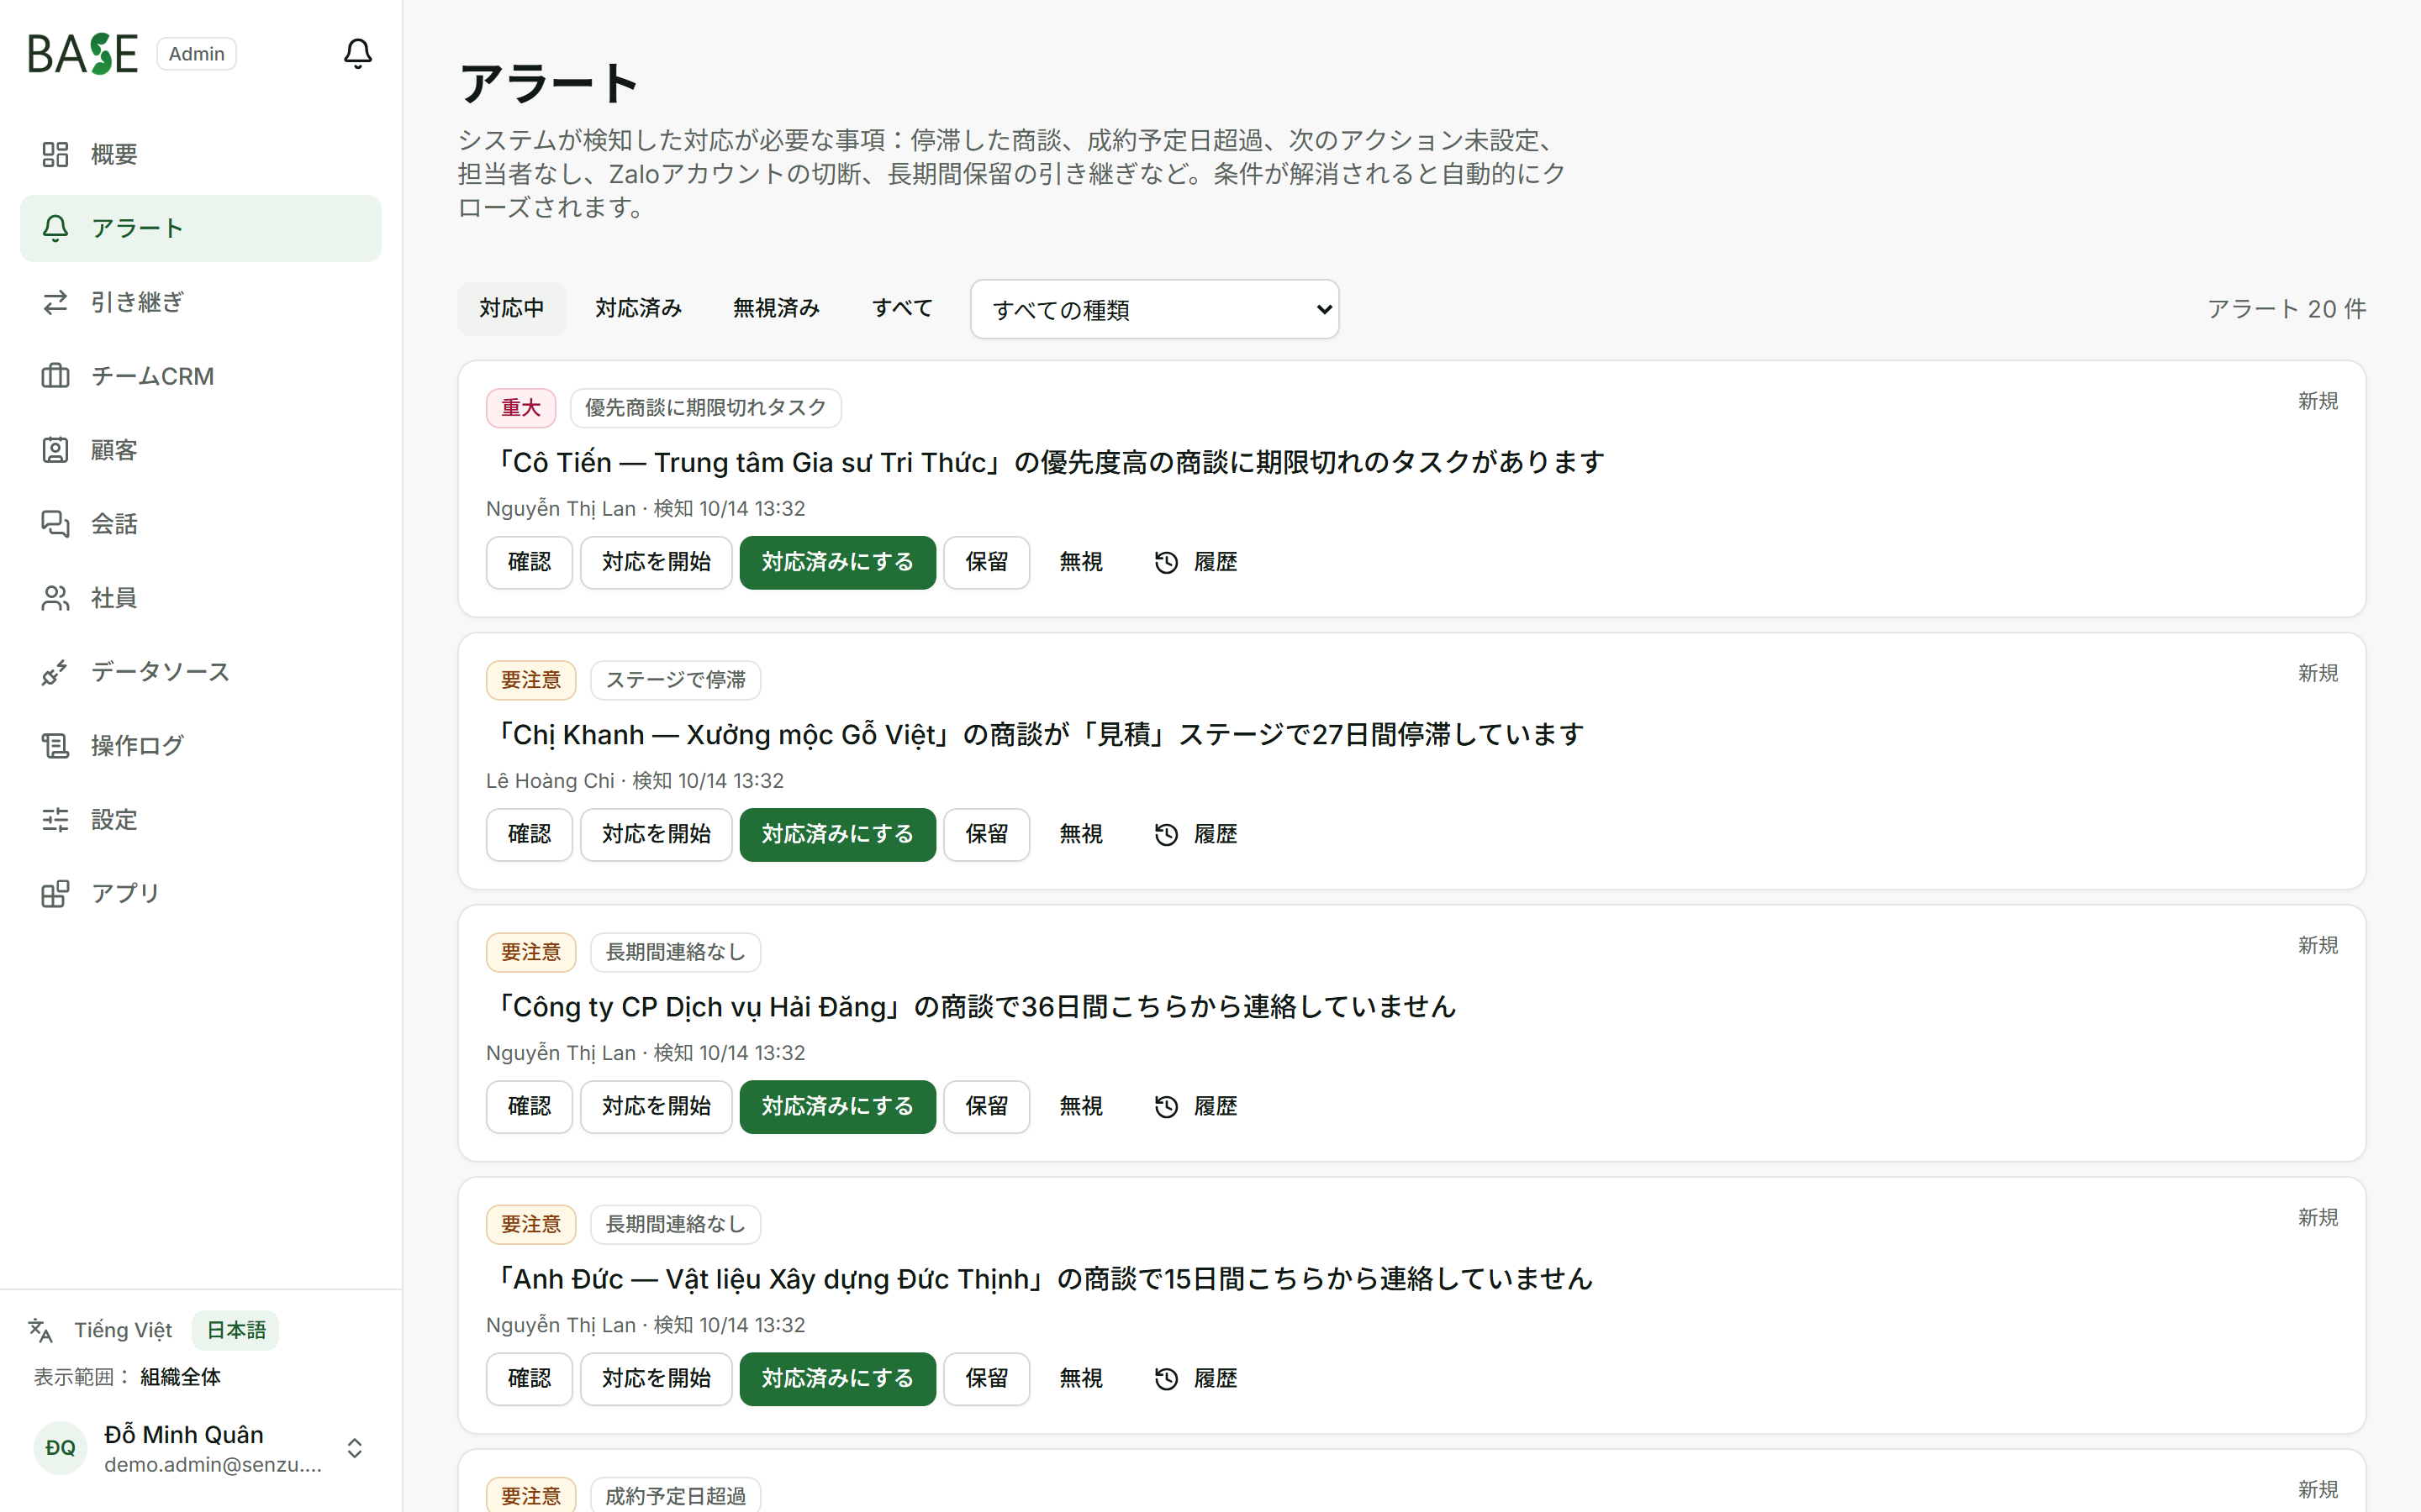View 履歴 history for Hải Đăng alert
The image size is (2421, 1512).
[x=1195, y=1106]
